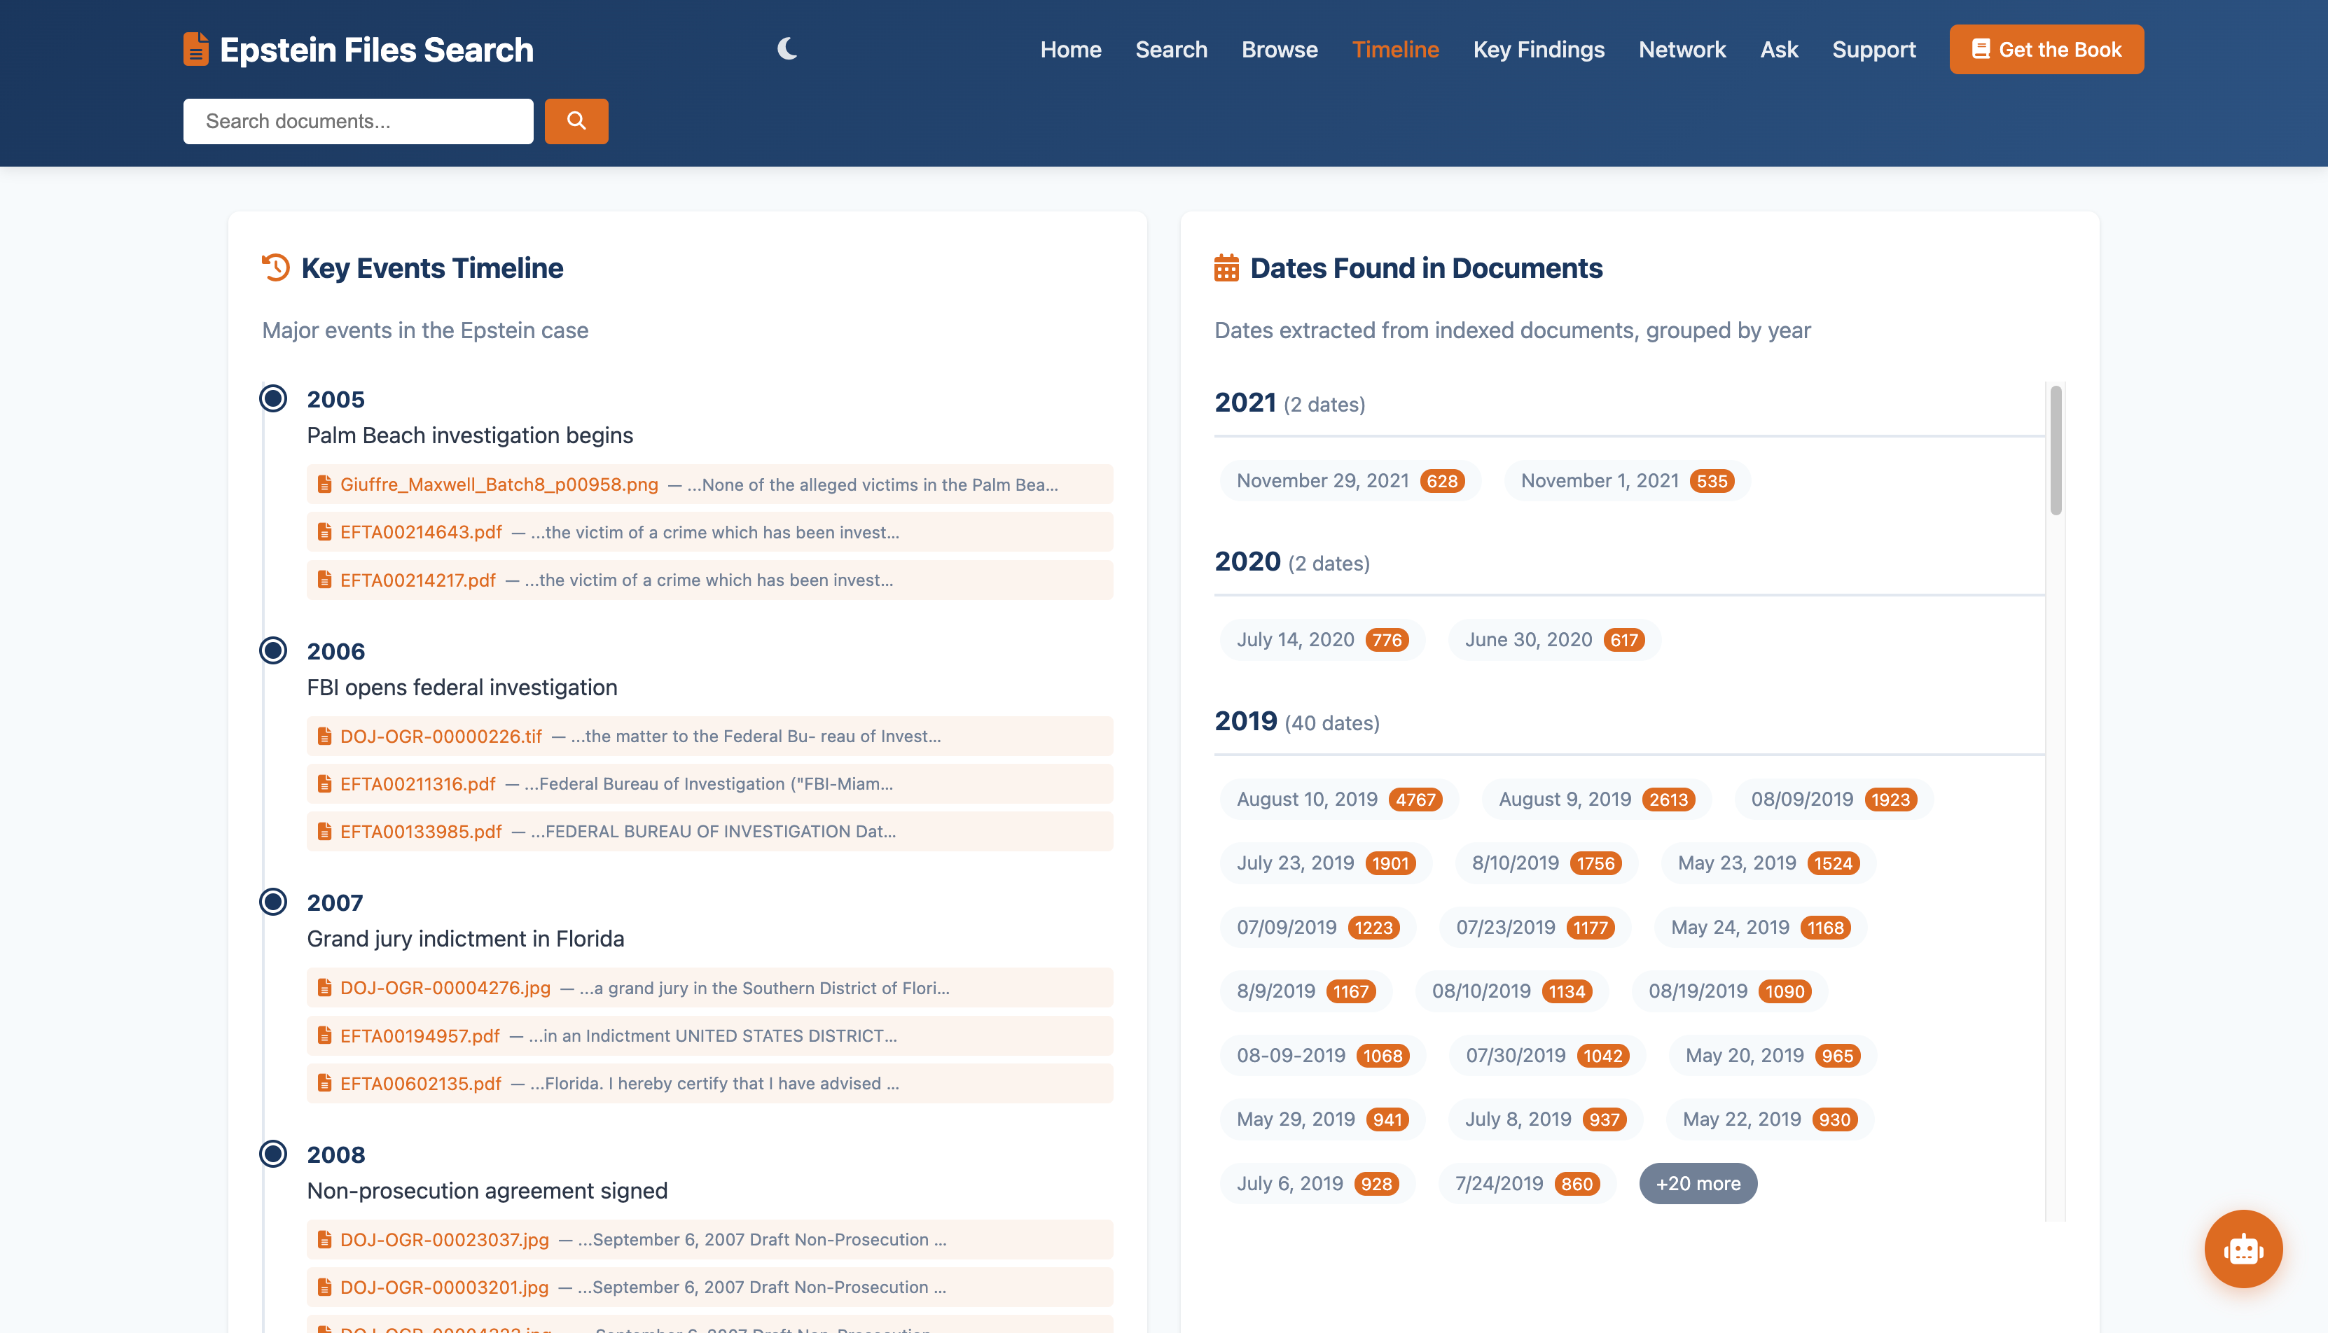Click the book icon in Get the Book
This screenshot has width=2328, height=1333.
[1980, 50]
